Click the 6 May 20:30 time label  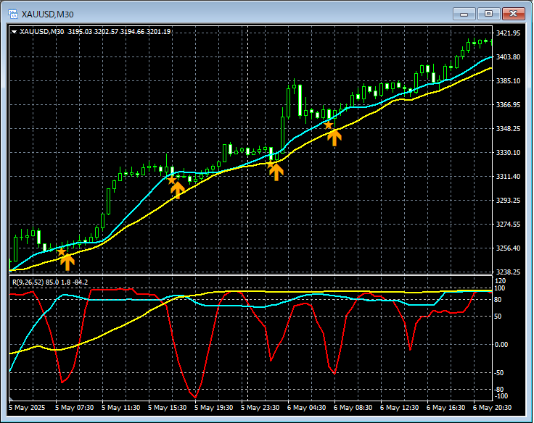492,407
